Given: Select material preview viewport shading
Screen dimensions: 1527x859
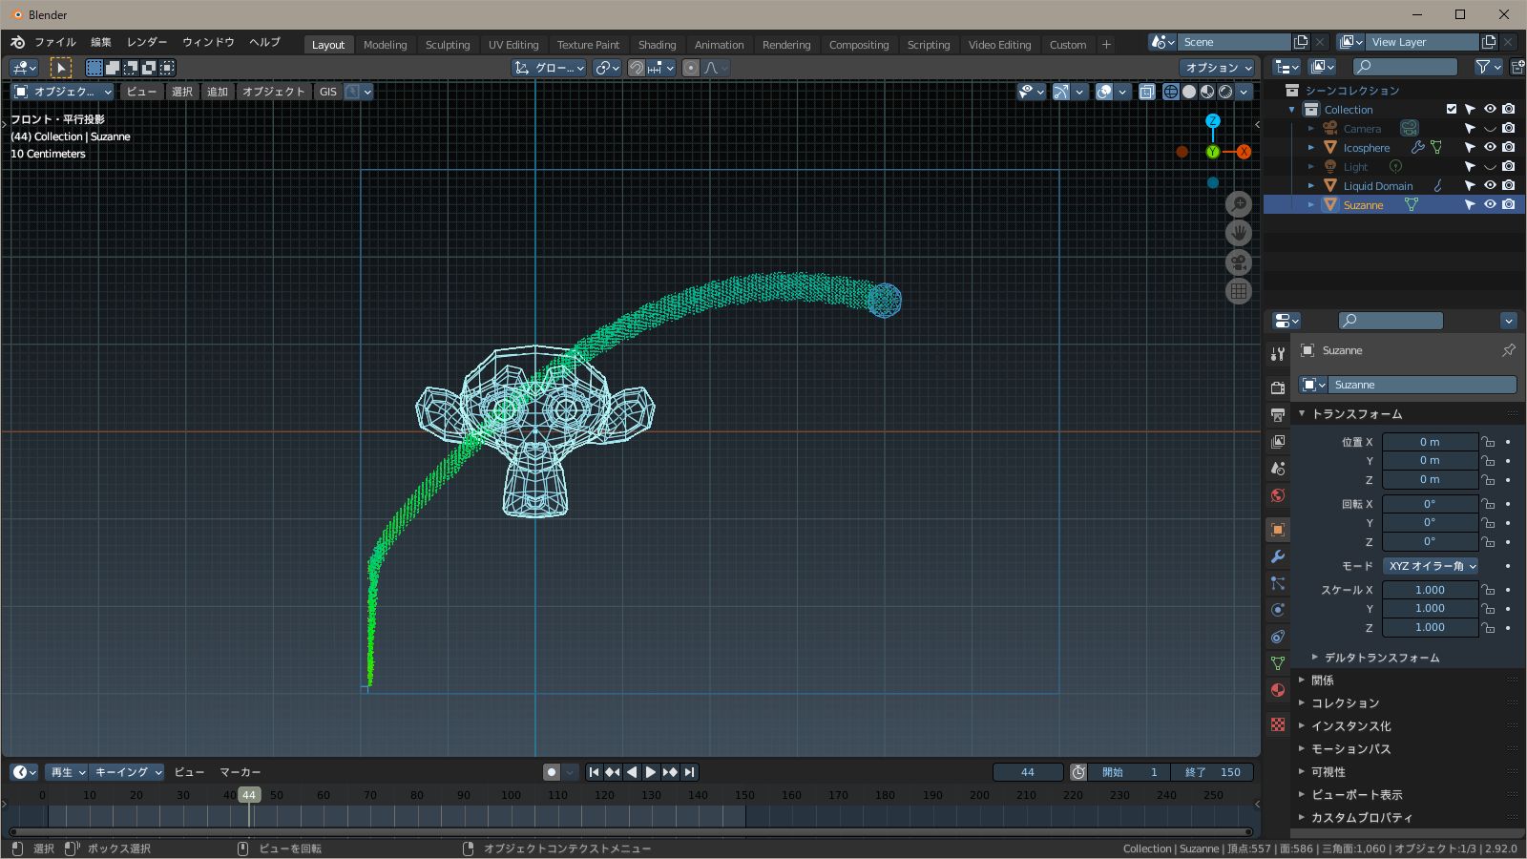Looking at the screenshot, I should [x=1207, y=92].
